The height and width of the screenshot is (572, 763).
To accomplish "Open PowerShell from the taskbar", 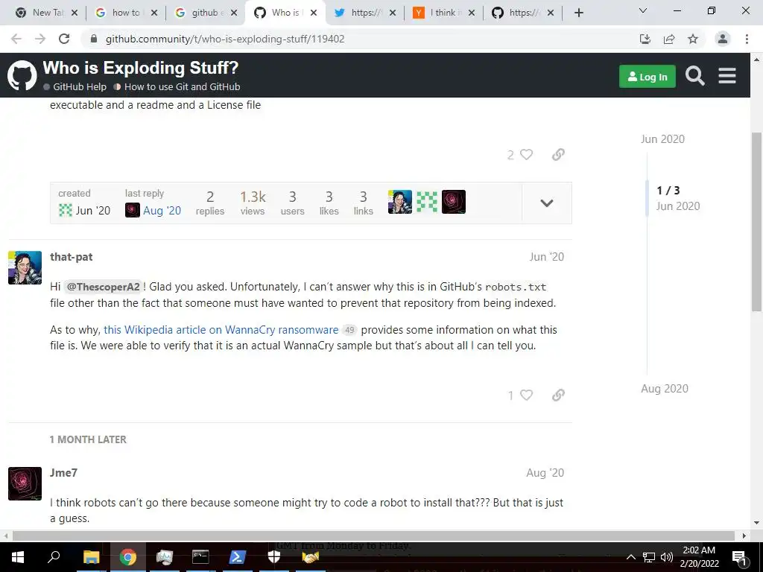I will click(237, 557).
